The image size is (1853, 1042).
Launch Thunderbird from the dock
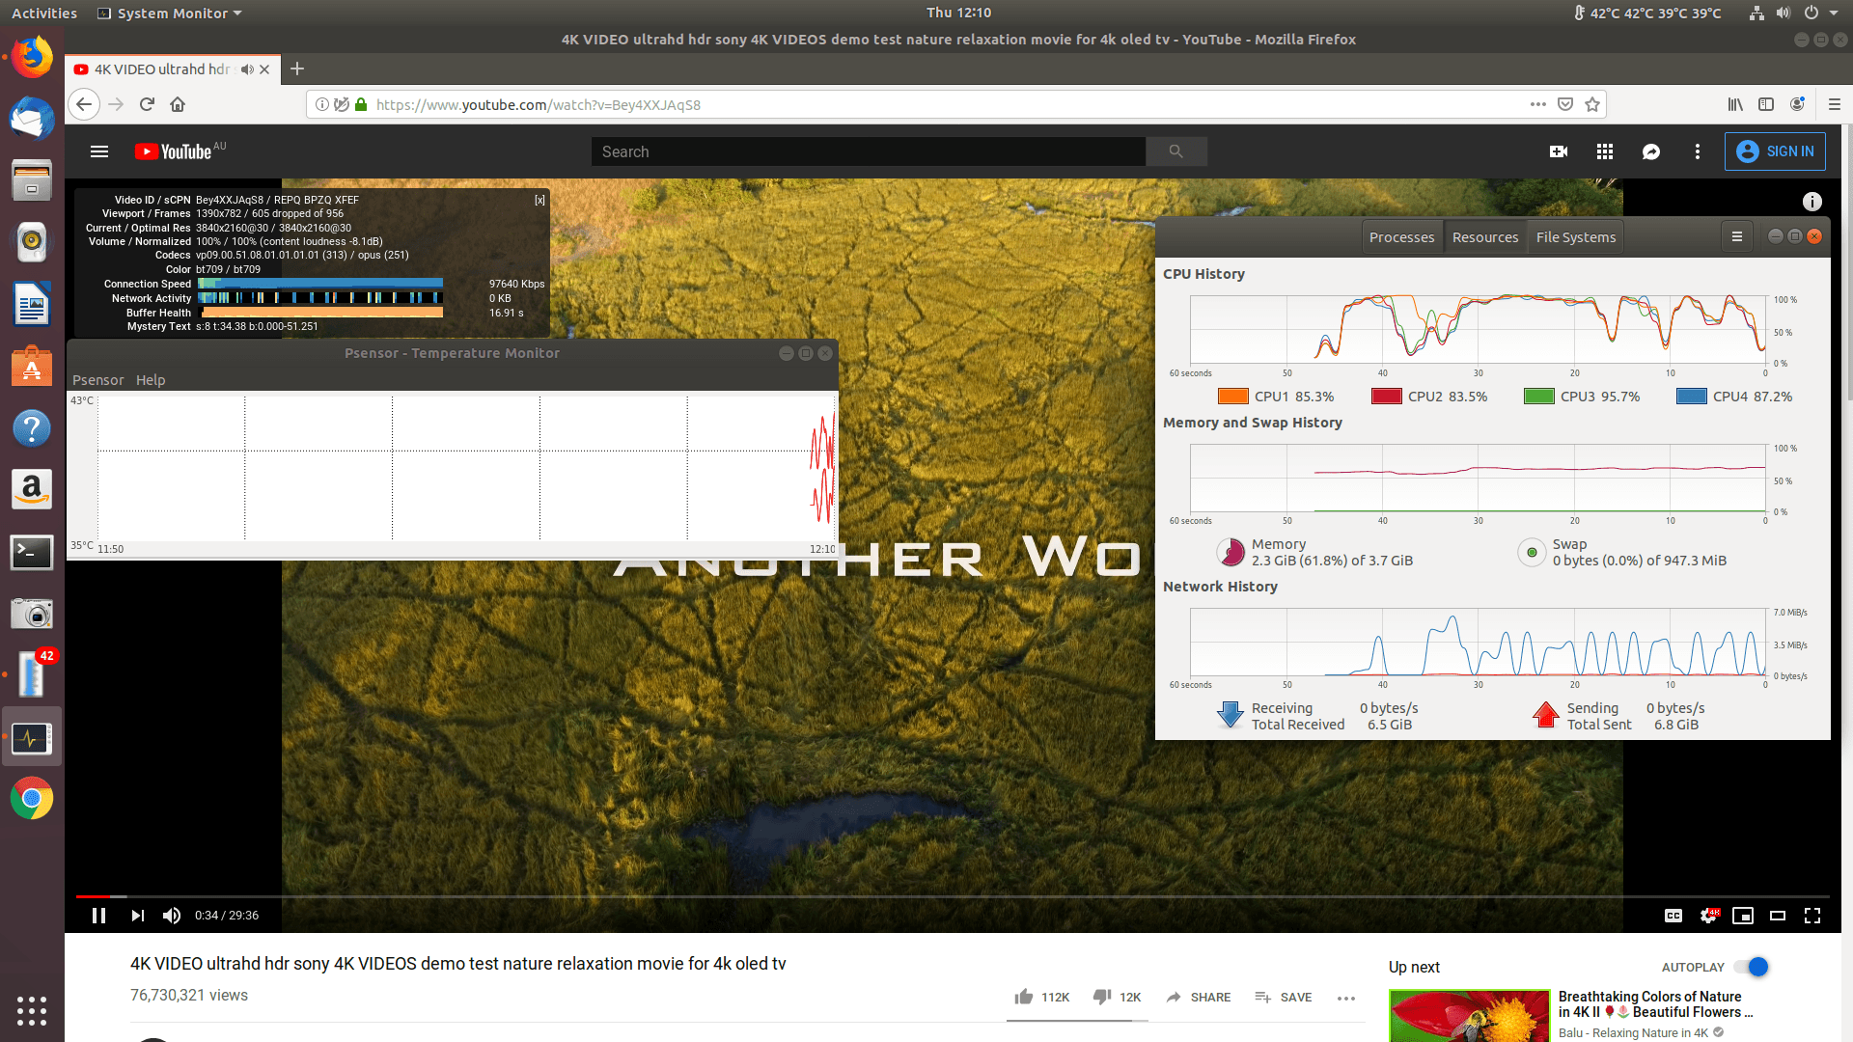click(32, 118)
